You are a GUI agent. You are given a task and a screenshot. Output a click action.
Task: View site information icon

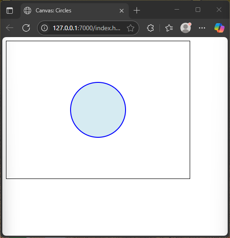tap(44, 28)
